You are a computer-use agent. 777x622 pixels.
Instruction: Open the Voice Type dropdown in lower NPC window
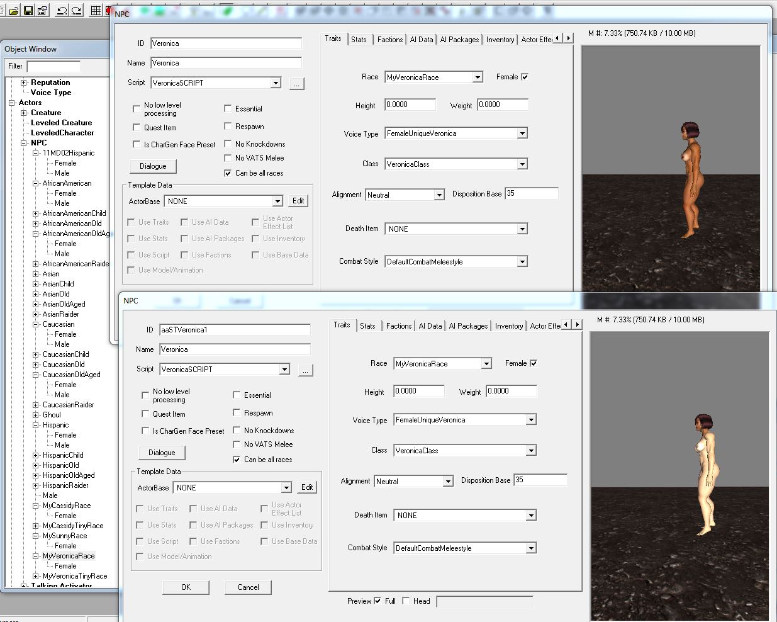(x=531, y=420)
